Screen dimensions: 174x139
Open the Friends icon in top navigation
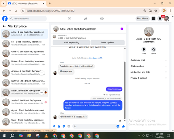click(86, 18)
